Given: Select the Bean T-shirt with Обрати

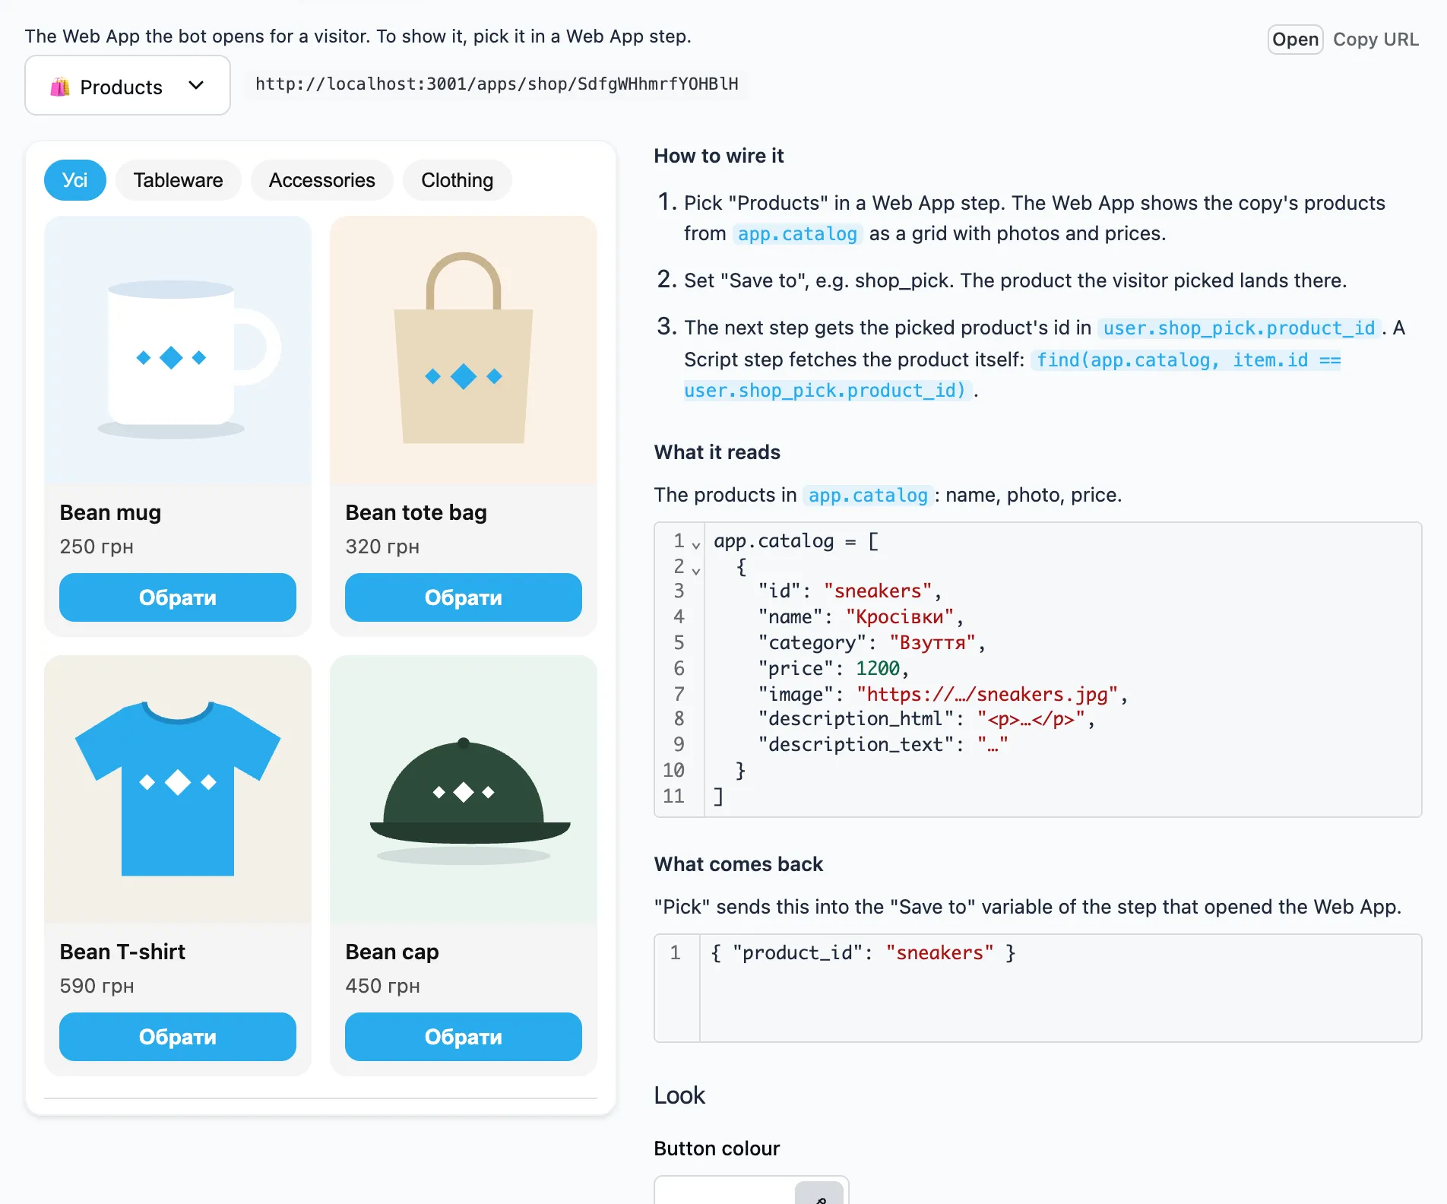Looking at the screenshot, I should pos(178,1037).
